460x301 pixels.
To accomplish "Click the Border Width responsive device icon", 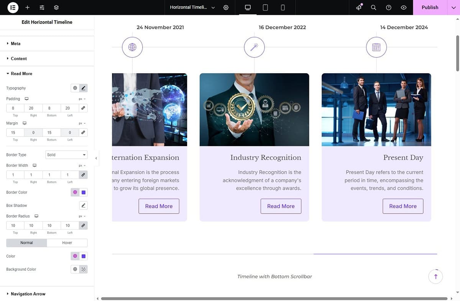I will pos(34,166).
